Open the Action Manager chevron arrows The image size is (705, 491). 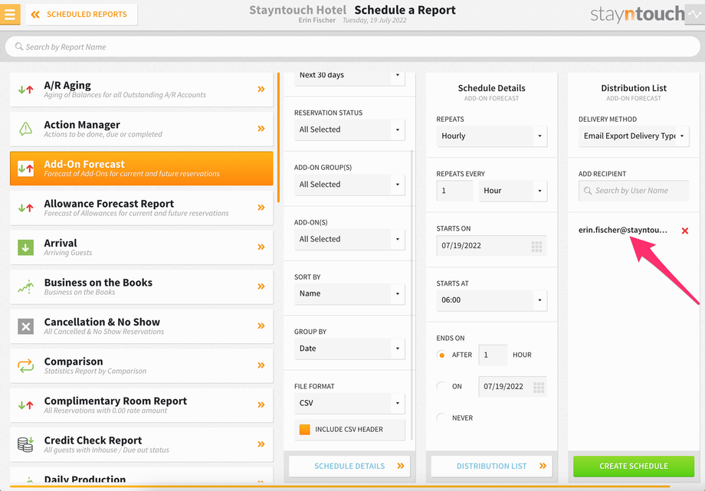coord(261,129)
